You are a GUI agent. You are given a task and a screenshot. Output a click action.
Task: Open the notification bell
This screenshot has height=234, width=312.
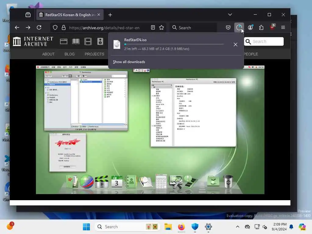[x=291, y=227]
